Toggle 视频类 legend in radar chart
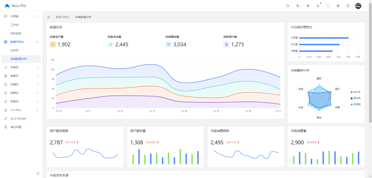 click(355, 104)
